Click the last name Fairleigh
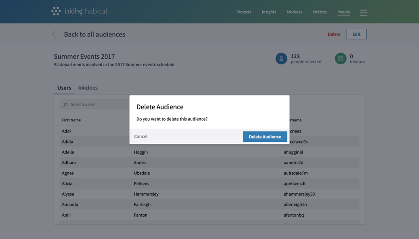 click(142, 205)
